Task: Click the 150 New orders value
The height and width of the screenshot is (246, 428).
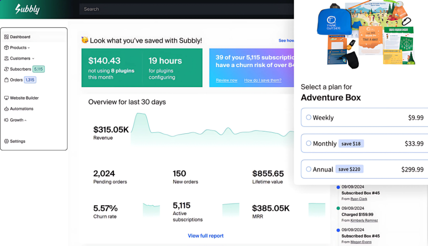Action: (179, 173)
